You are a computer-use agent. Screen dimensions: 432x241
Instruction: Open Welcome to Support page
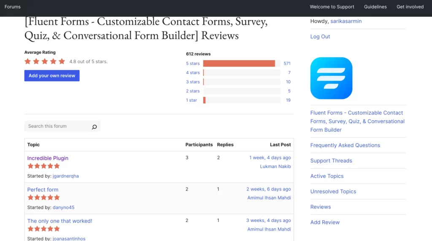pyautogui.click(x=332, y=7)
